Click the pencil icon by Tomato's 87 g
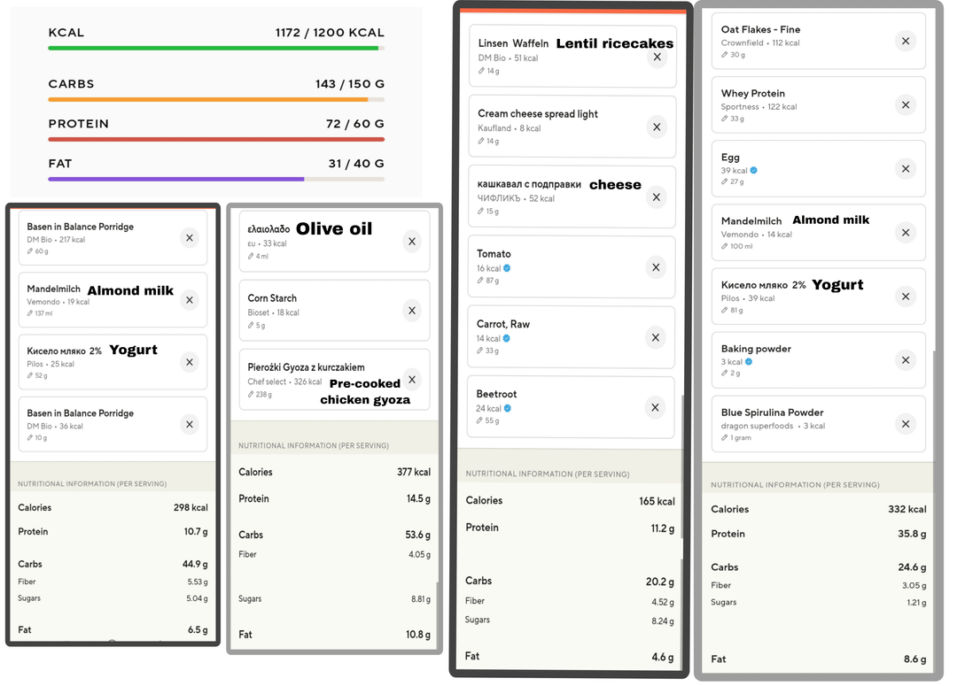 [481, 281]
